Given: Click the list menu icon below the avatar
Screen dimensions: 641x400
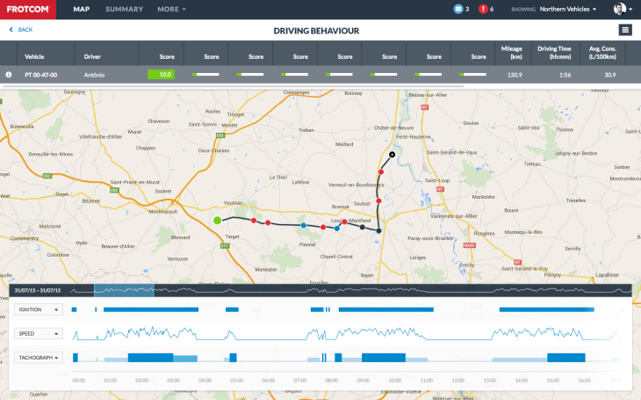Looking at the screenshot, I should (624, 30).
